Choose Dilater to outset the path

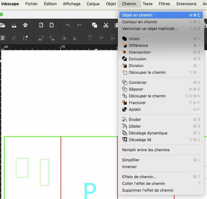point(161,126)
